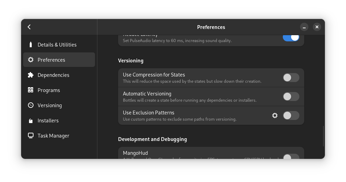This screenshot has height=182, width=346.
Task: Select Details & Utilities in sidebar
Action: point(57,44)
